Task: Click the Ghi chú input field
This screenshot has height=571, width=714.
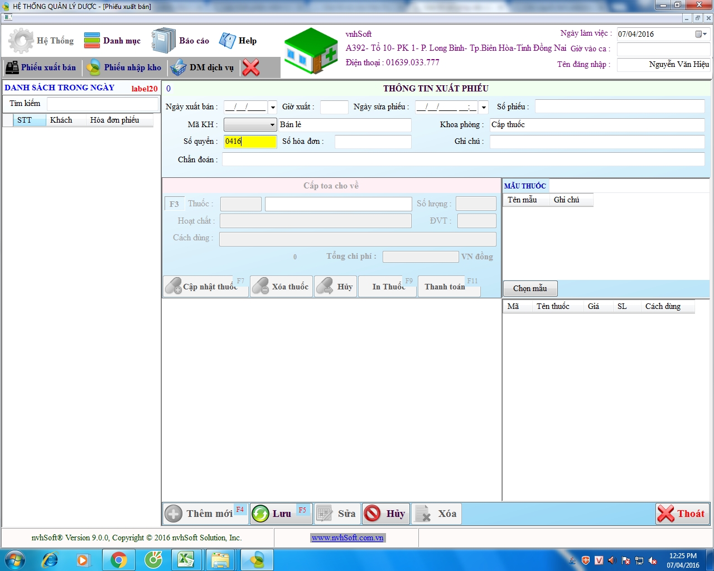Action: pos(597,142)
